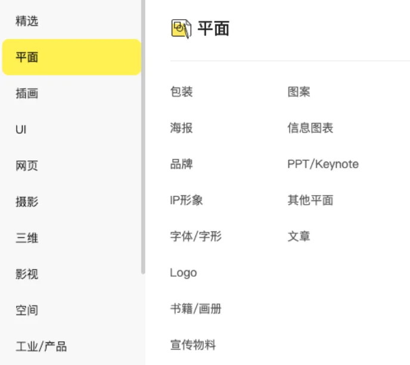
Task: Select the highlighted 平面 sidebar item
Action: click(x=72, y=57)
